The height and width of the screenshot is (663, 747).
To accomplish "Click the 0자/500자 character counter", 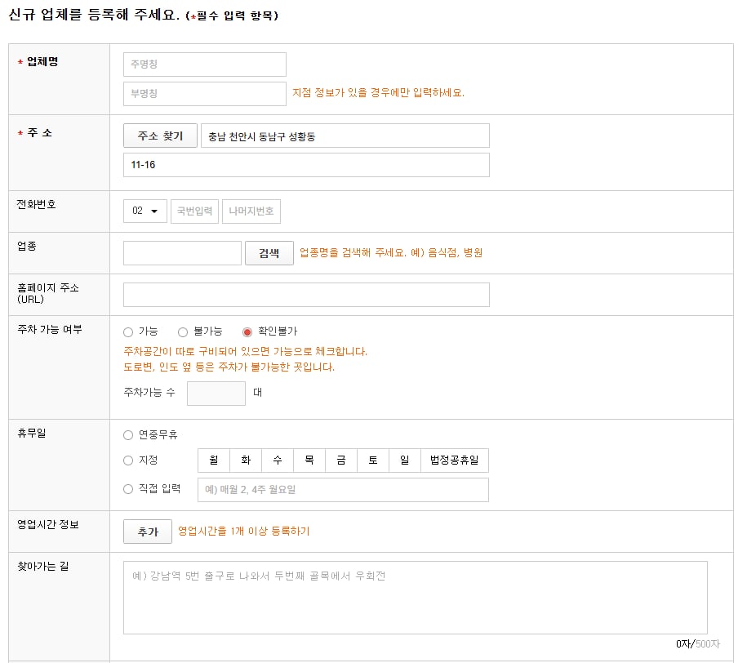I will 698,644.
